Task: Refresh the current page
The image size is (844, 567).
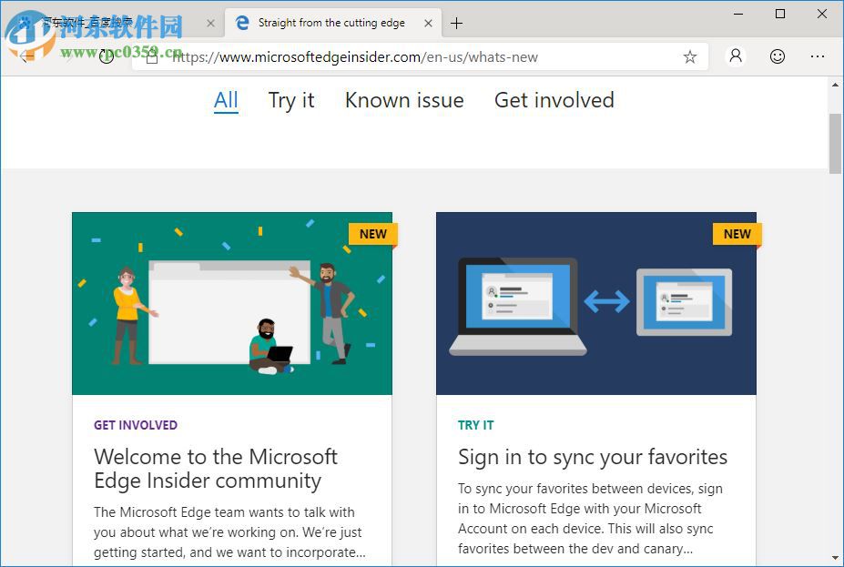Action: (x=107, y=56)
